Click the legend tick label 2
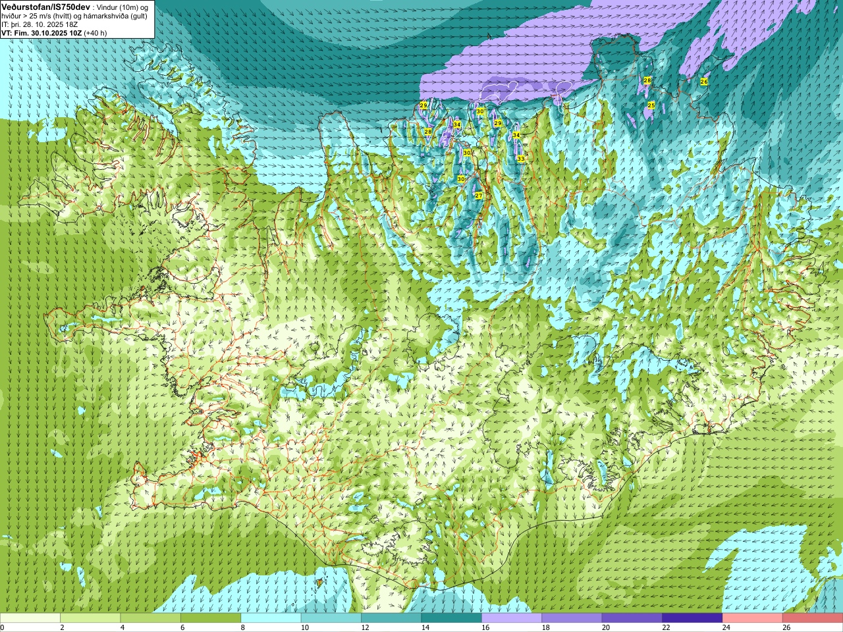This screenshot has height=632, width=843. coord(62,627)
